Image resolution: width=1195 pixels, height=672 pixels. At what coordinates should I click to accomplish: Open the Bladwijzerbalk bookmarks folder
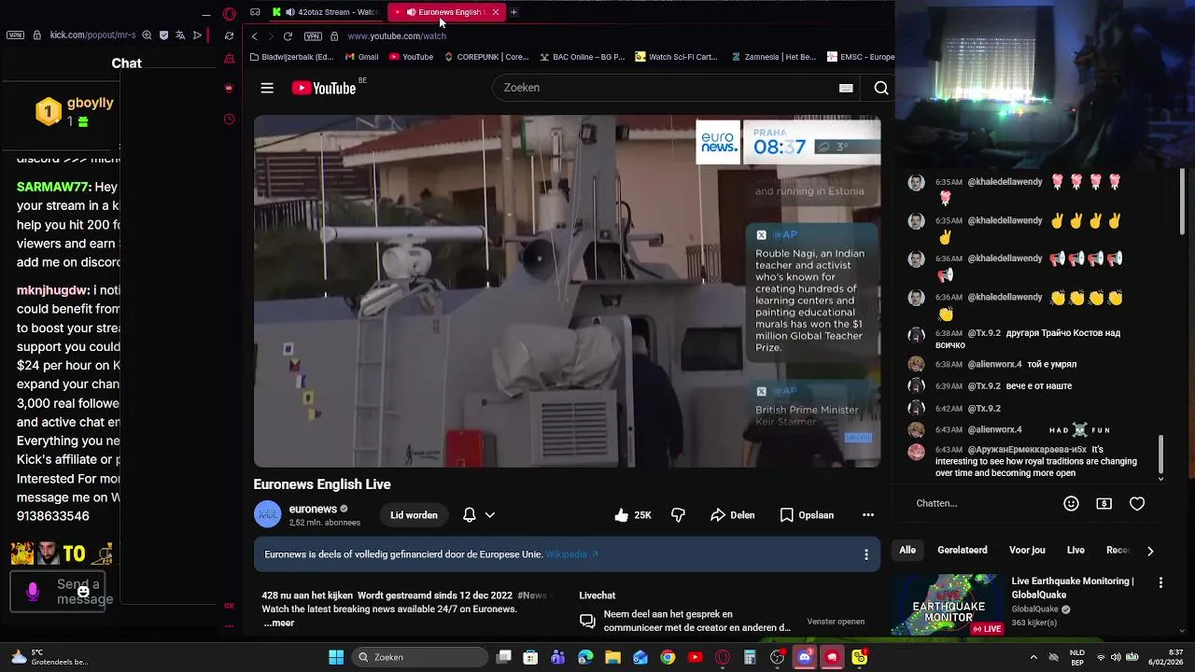(291, 57)
